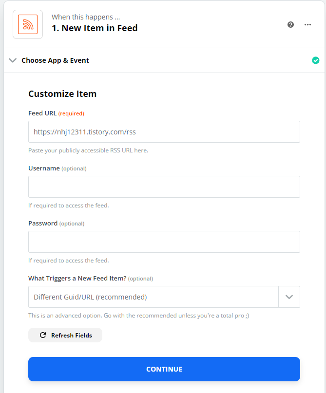Focus the Password input field

click(x=164, y=242)
